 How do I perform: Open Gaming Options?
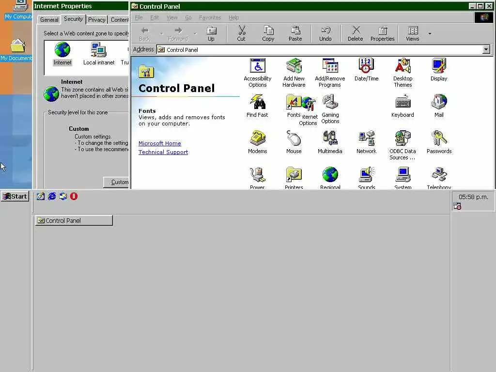[330, 109]
